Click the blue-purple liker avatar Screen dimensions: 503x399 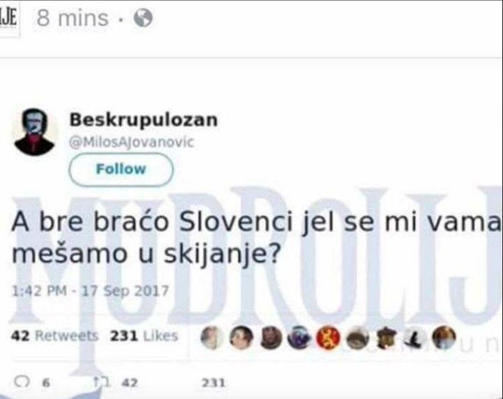click(299, 338)
